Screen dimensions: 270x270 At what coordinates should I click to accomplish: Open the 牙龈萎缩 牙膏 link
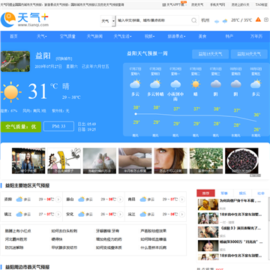pyautogui.click(x=108, y=231)
